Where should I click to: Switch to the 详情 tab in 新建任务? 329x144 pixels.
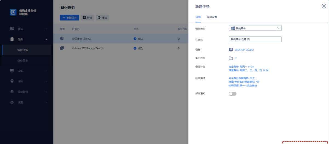click(x=198, y=17)
